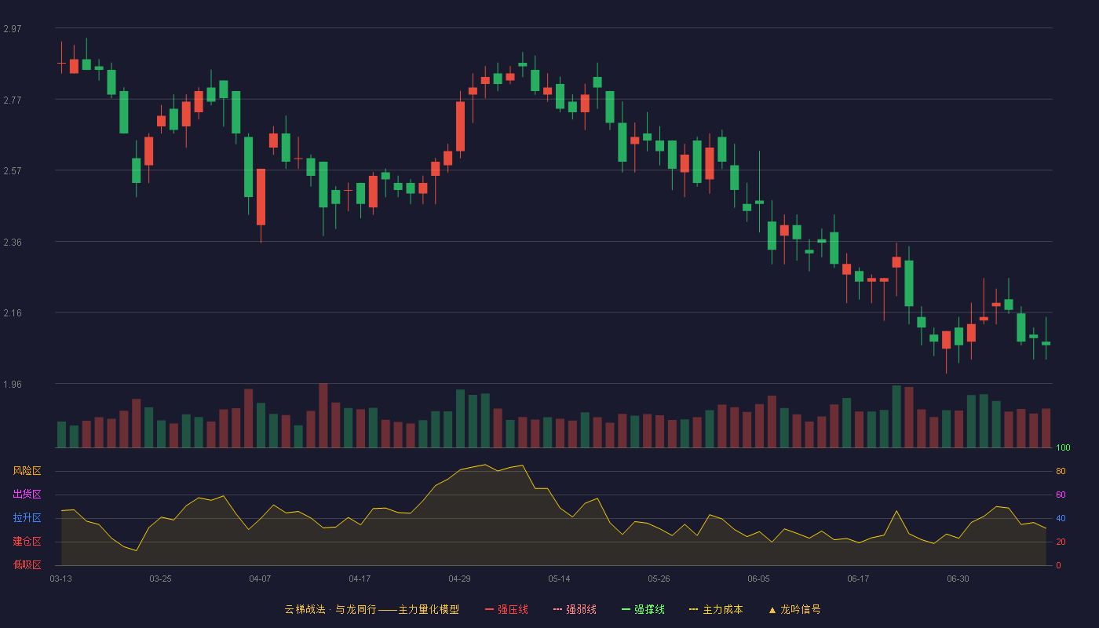Toggle the 强弱线 dashed legend item
This screenshot has width=1099, height=628.
[x=575, y=609]
